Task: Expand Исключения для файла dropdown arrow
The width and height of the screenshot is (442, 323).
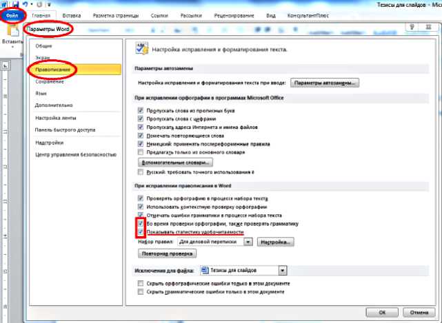Action: 283,271
